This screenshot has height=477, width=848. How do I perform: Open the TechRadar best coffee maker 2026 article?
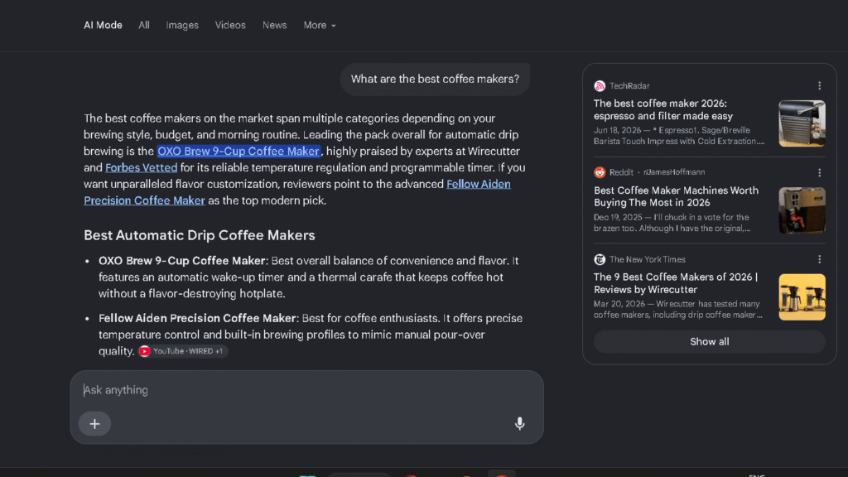(663, 110)
